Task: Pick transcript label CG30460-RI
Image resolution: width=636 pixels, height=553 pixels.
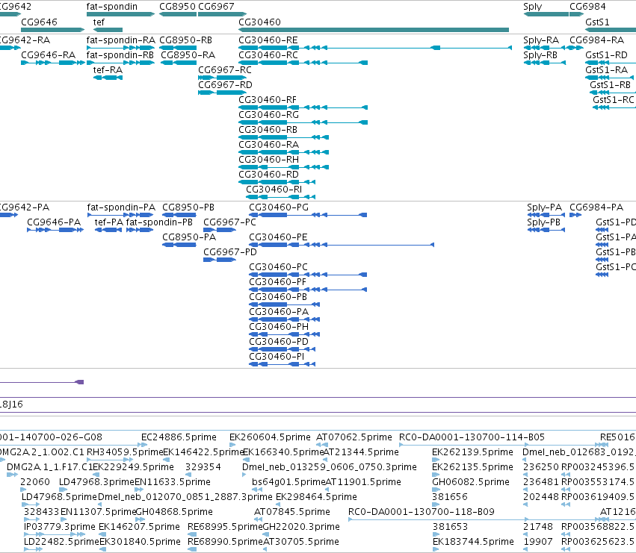Action: (274, 190)
